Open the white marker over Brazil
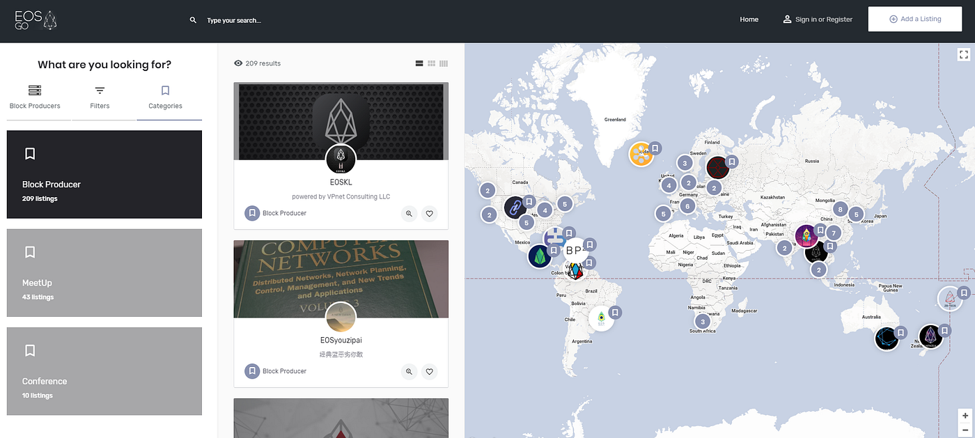This screenshot has height=438, width=975. (x=601, y=318)
